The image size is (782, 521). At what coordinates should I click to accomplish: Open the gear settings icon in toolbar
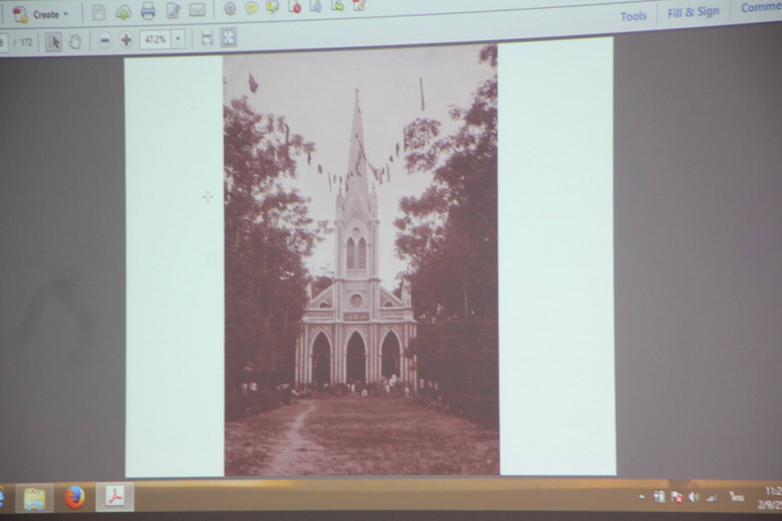[230, 9]
